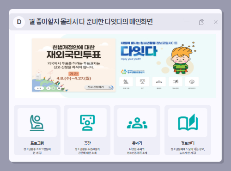Click the 다잇다 blue logo text
The width and height of the screenshot is (231, 171).
[139, 51]
